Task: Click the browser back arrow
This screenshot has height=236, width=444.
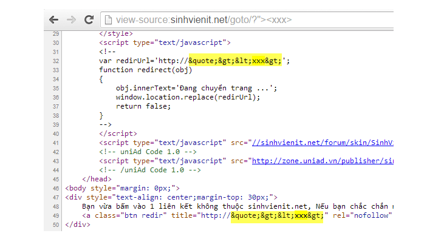Action: click(54, 20)
